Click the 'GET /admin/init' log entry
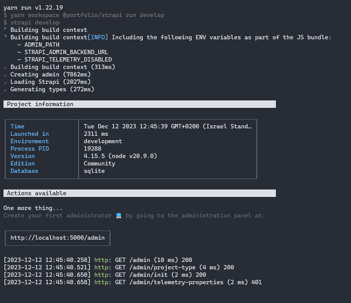Viewport: 351px width, 303px height. click(x=161, y=275)
